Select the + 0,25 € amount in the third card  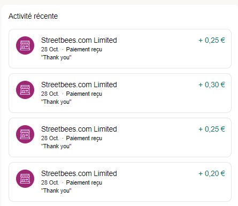212,129
